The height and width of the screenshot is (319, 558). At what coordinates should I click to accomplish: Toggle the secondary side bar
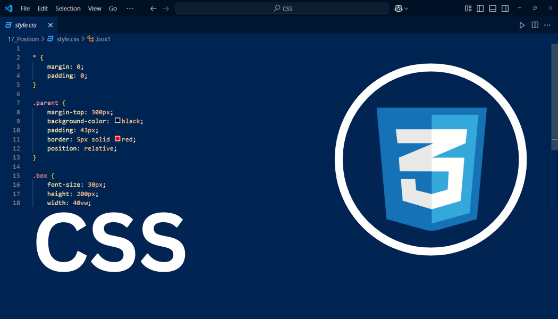[x=505, y=8]
